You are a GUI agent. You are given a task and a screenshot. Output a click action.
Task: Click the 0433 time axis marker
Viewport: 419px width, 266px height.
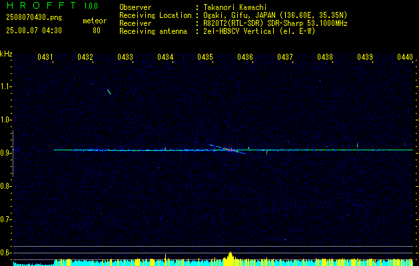(x=125, y=57)
